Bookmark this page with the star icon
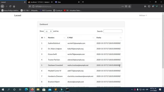 pyautogui.click(x=129, y=6)
